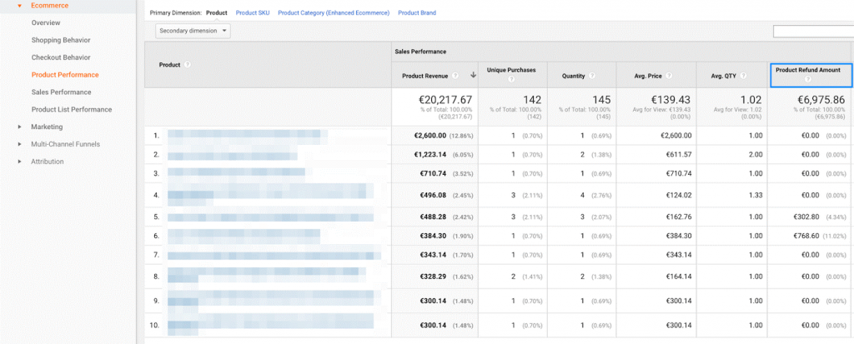The image size is (854, 344).
Task: Click the table search input field
Action: [813, 32]
